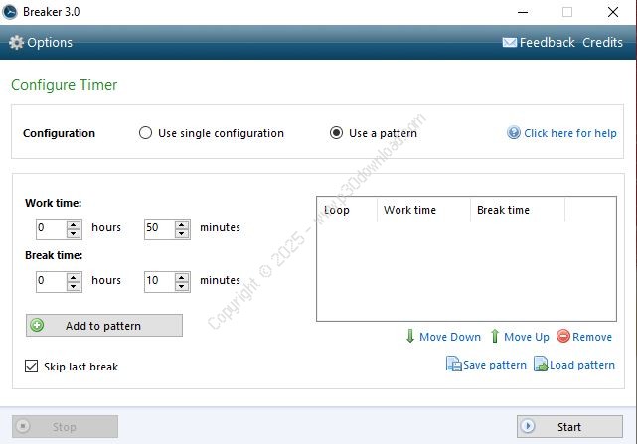Viewport: 637px width, 444px height.
Task: Click the blue help question mark icon
Action: [514, 133]
